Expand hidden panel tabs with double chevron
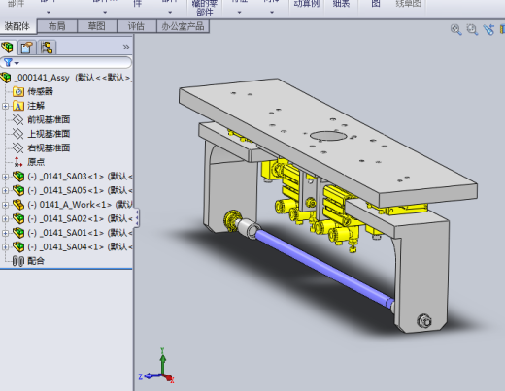The width and height of the screenshot is (505, 391). point(126,48)
